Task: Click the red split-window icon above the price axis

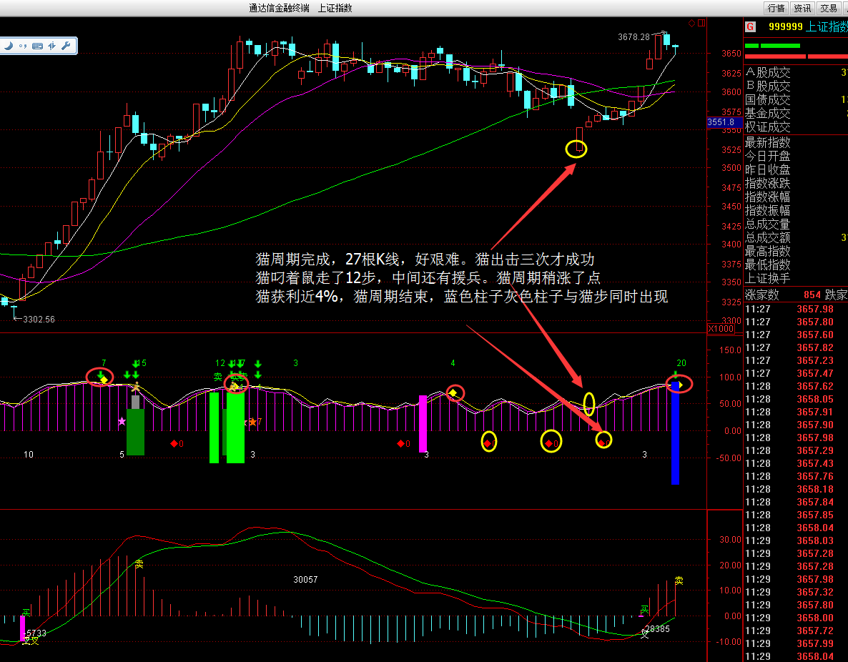Action: pyautogui.click(x=701, y=24)
